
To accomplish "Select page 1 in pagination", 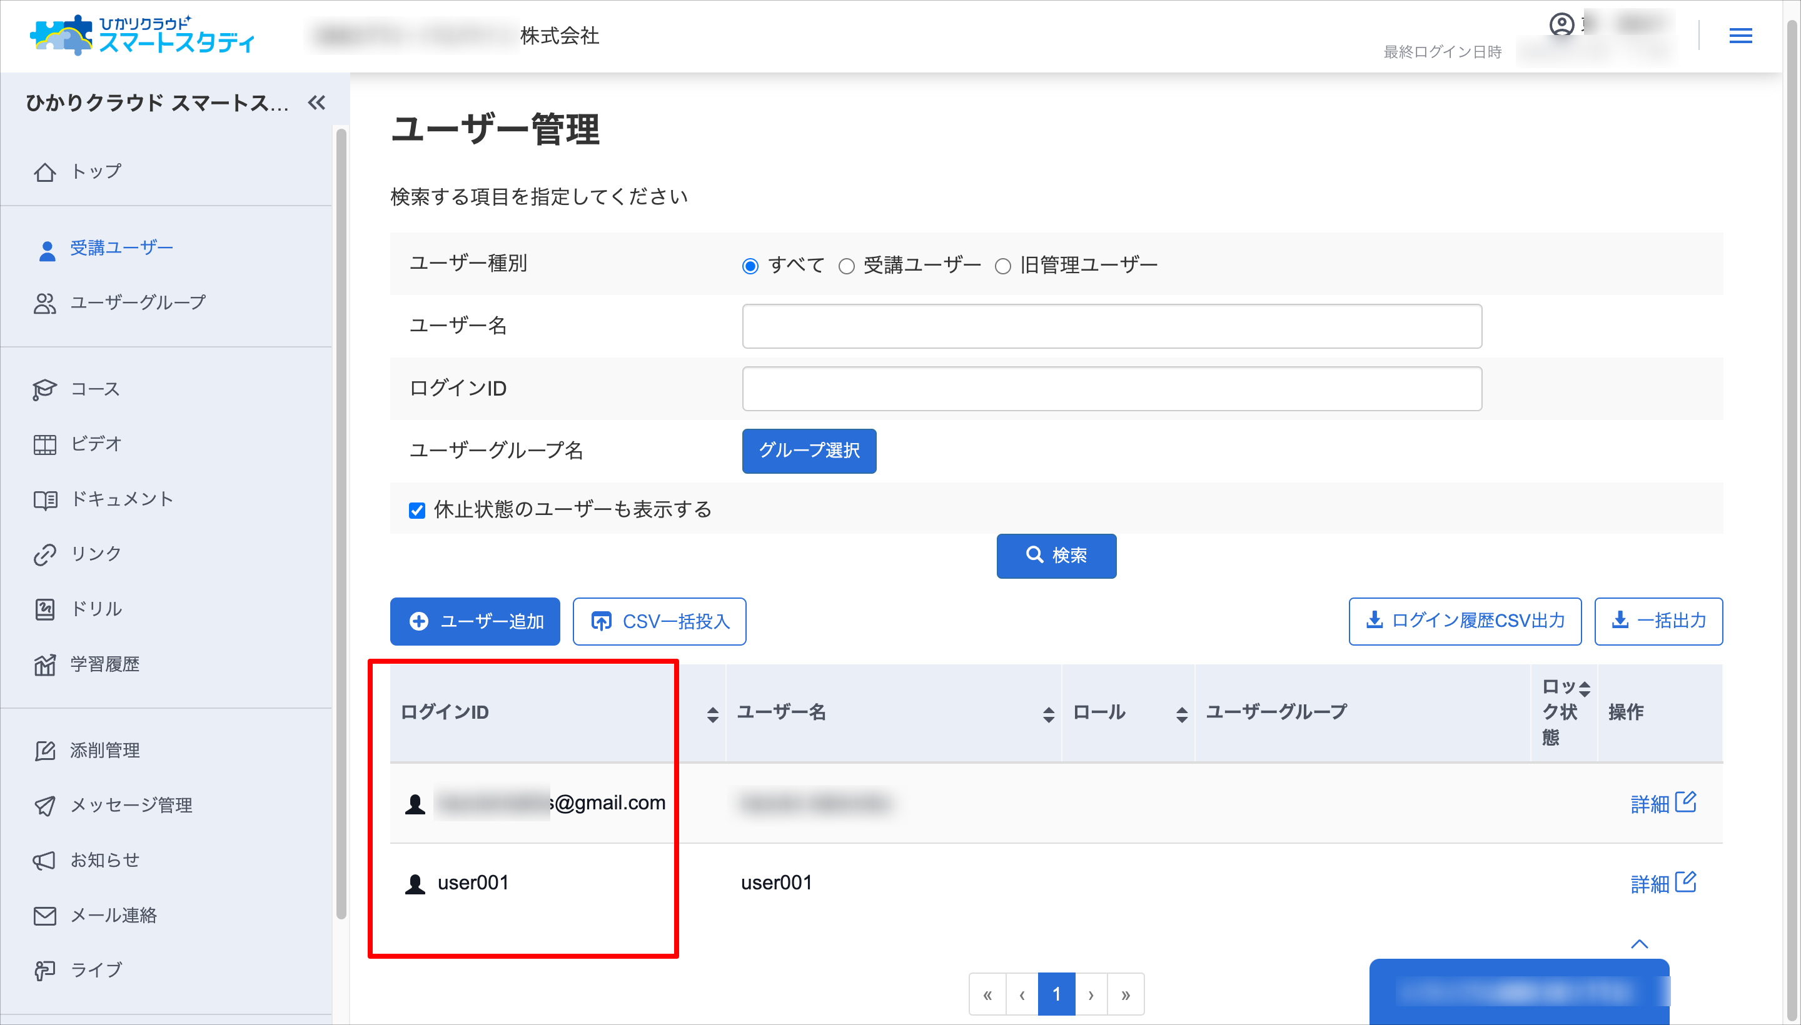I will click(1056, 995).
